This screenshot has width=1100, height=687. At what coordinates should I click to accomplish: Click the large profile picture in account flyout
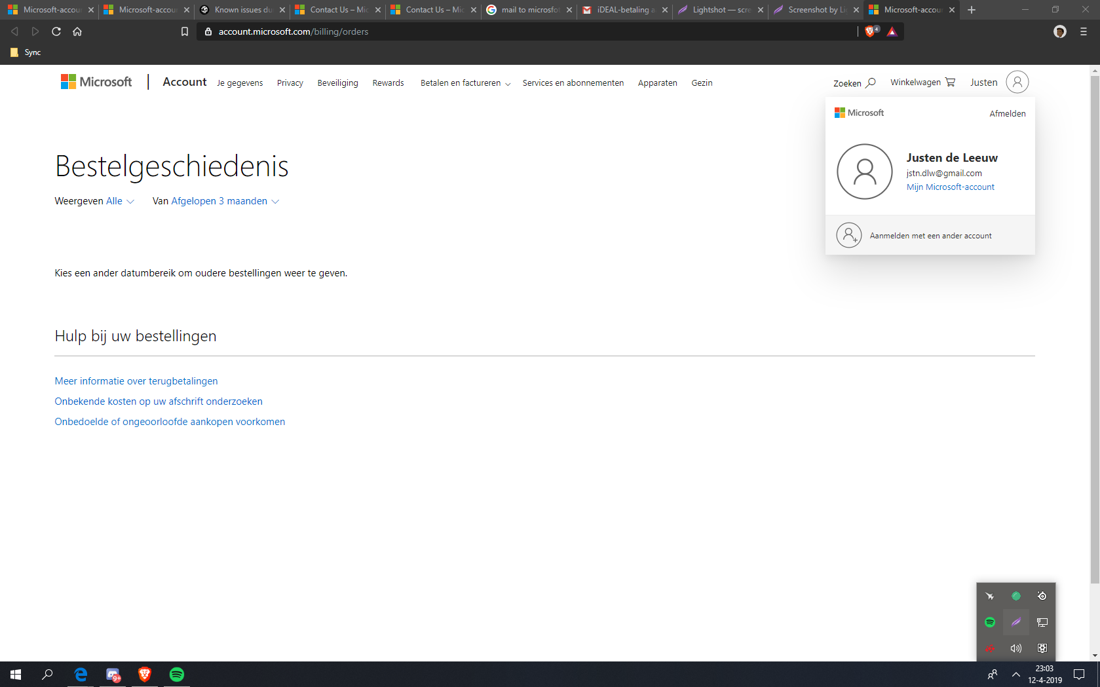865,172
